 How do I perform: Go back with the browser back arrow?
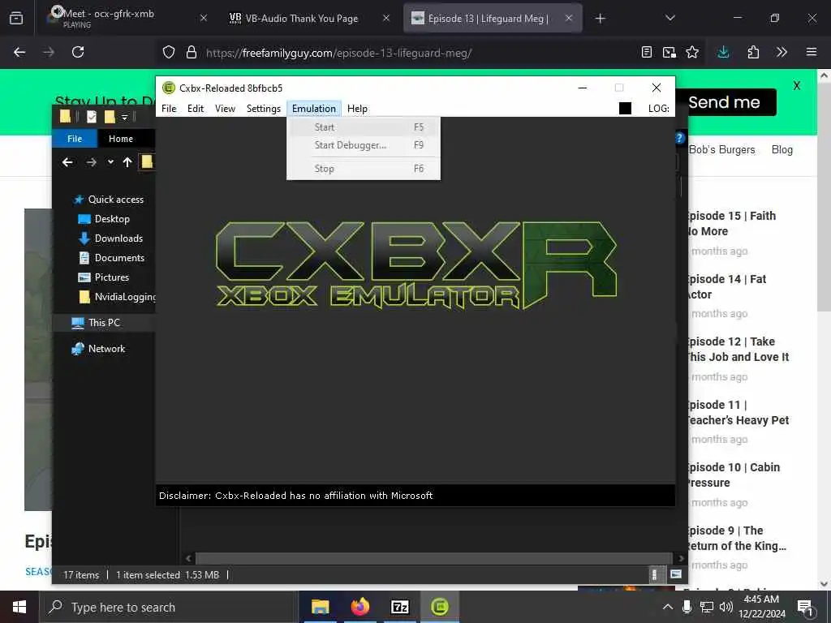(19, 52)
